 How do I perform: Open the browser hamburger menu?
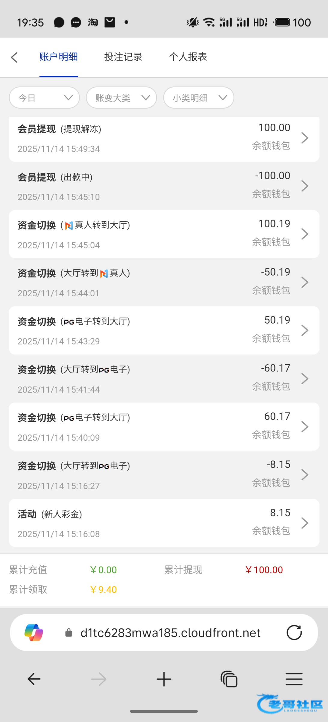point(294,679)
